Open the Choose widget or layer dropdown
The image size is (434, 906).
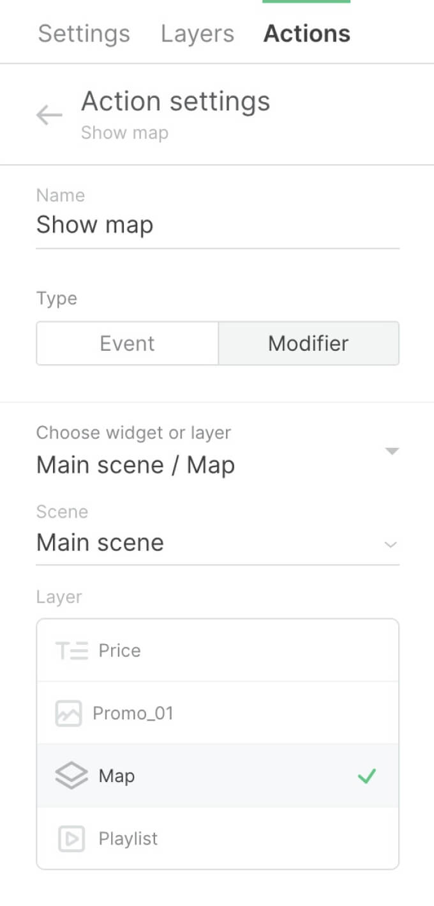pos(392,452)
